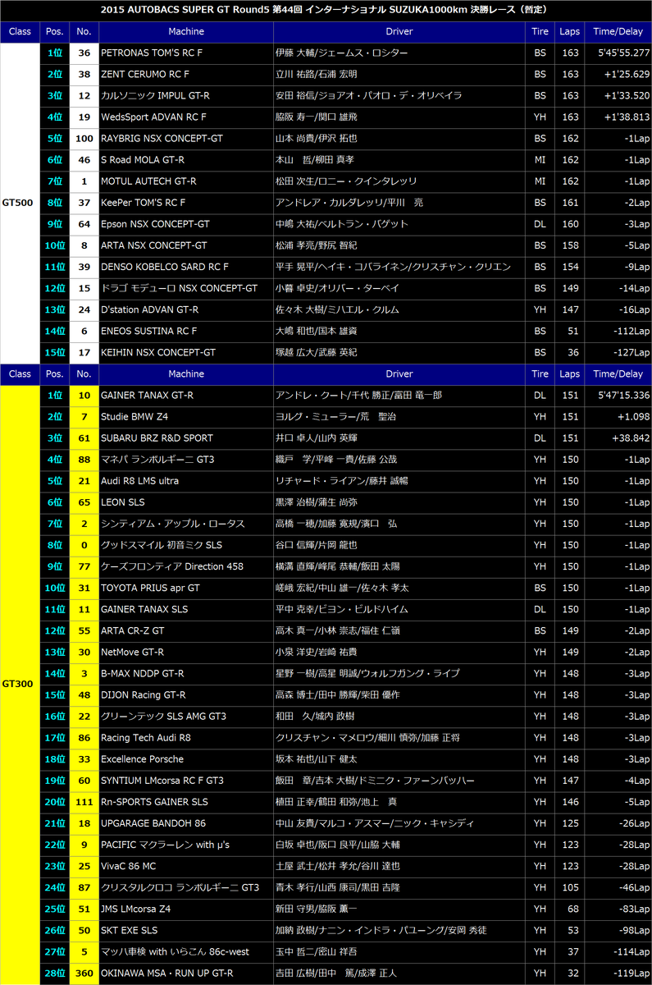Click 'VivaC 86 MC' machine cell
This screenshot has height=985, width=652.
pyautogui.click(x=185, y=866)
